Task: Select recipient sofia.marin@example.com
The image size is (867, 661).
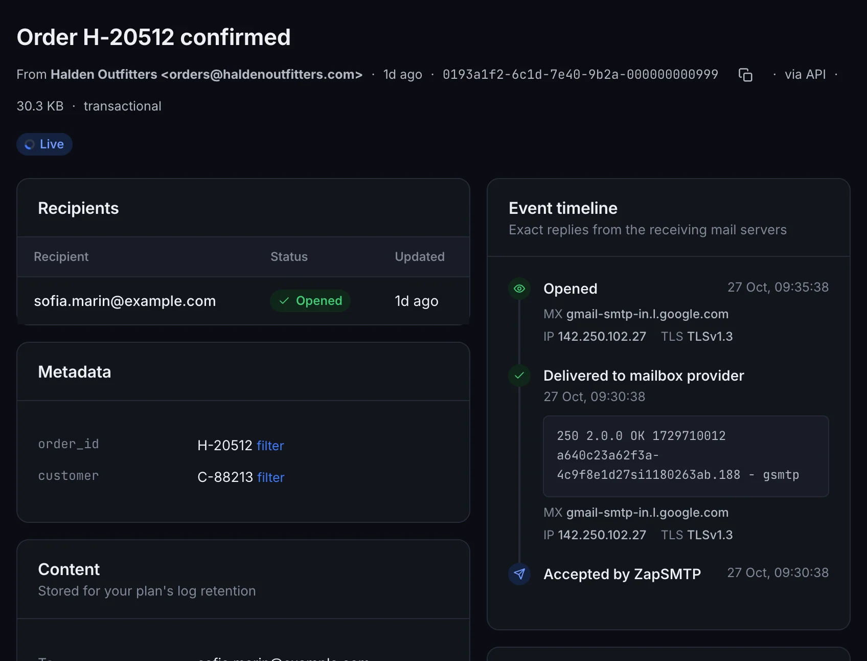Action: 125,301
